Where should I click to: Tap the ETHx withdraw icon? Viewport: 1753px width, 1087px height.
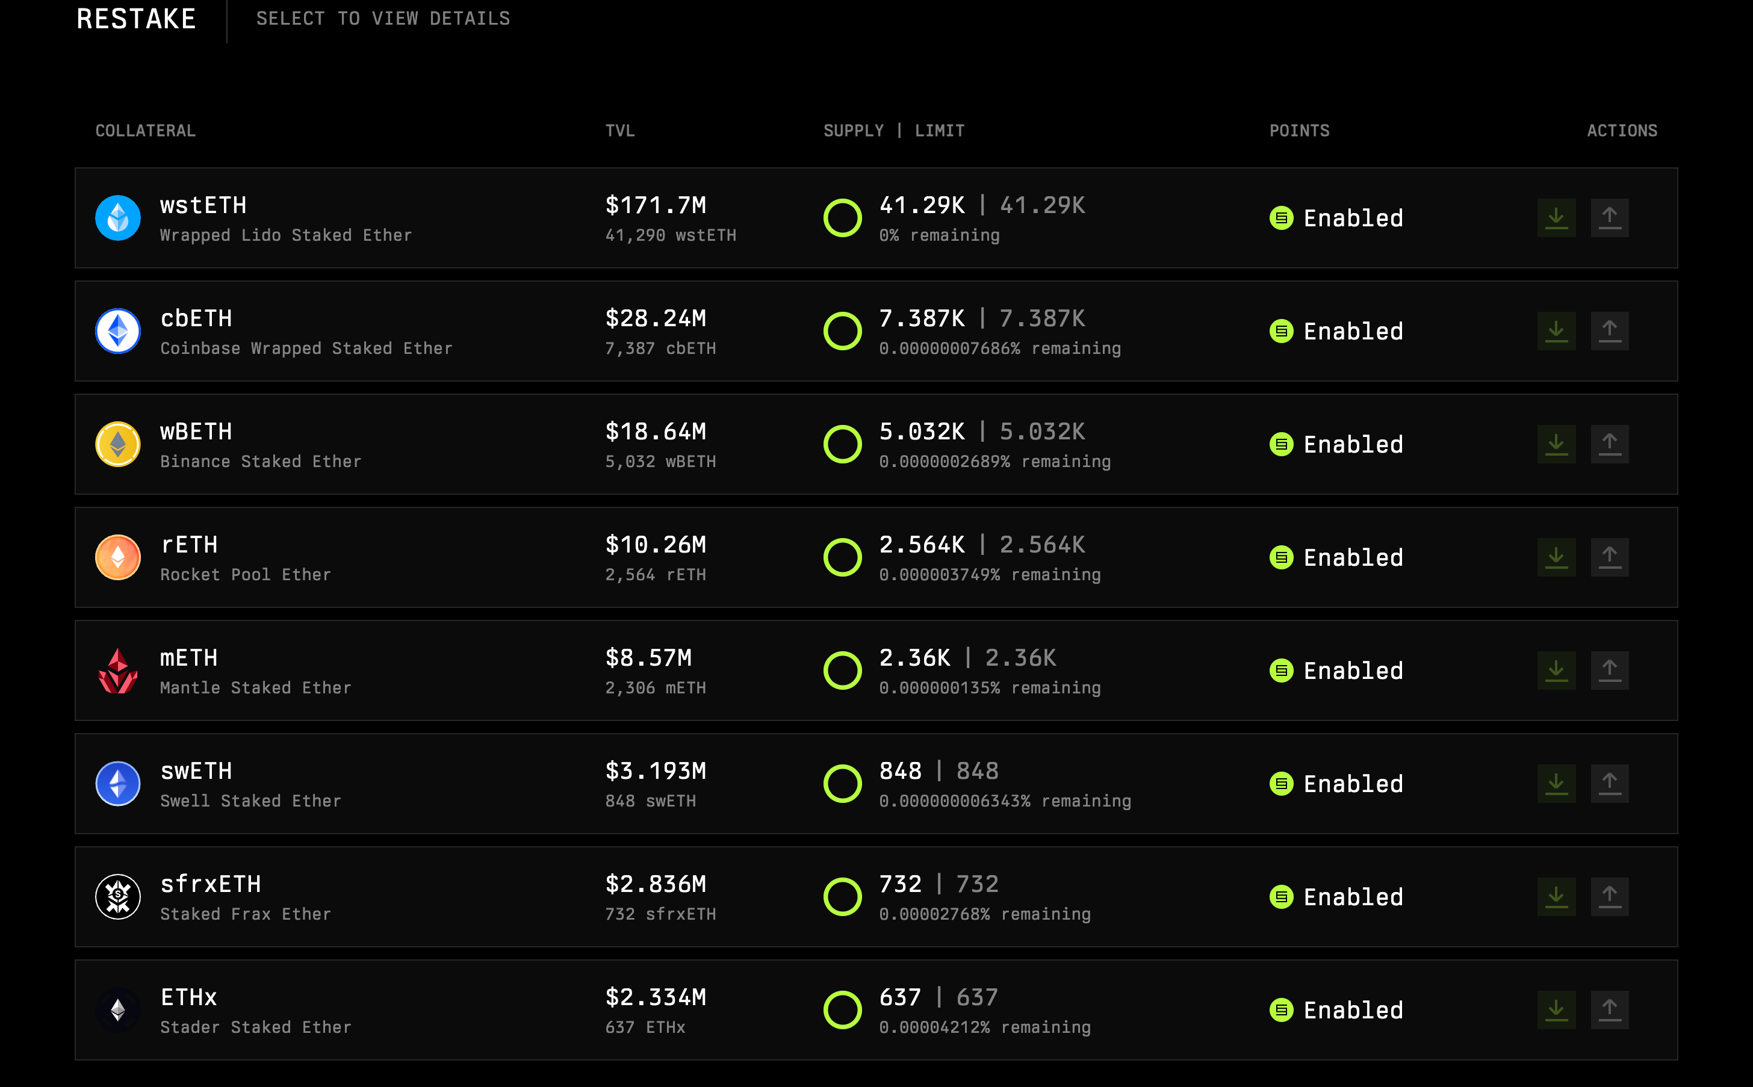point(1609,1009)
